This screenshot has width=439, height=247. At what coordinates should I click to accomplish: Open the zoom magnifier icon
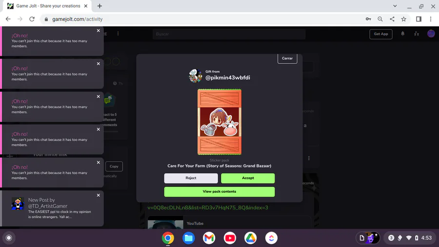pos(380,19)
